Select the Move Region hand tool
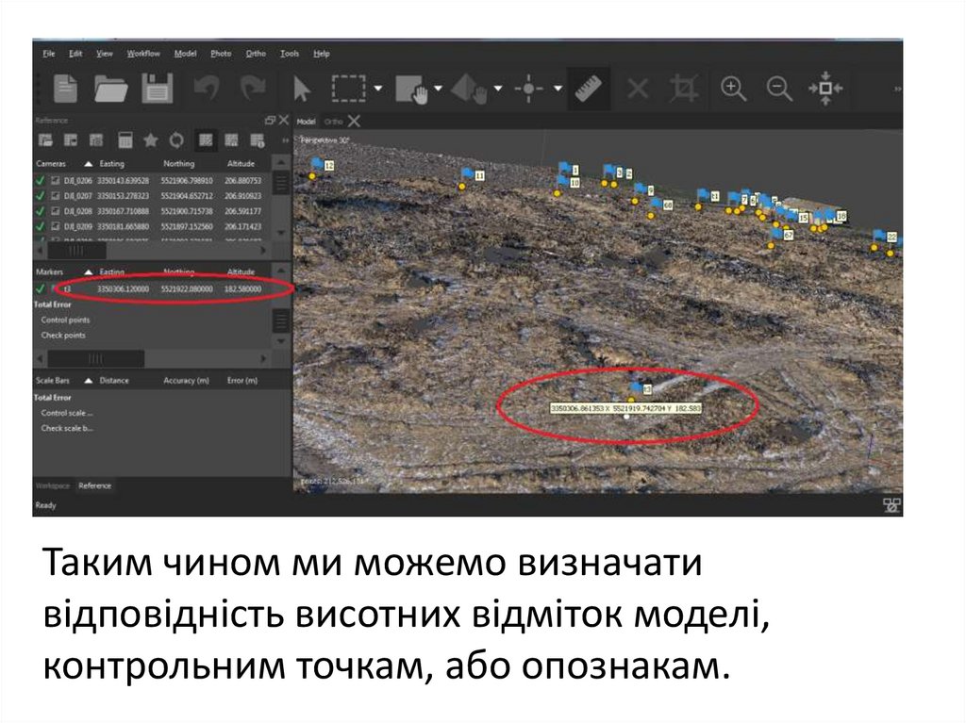966x723 pixels. pyautogui.click(x=411, y=90)
